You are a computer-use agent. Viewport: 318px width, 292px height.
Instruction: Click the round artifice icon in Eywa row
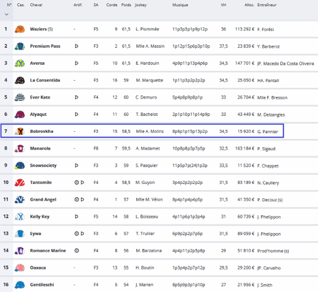(76, 234)
